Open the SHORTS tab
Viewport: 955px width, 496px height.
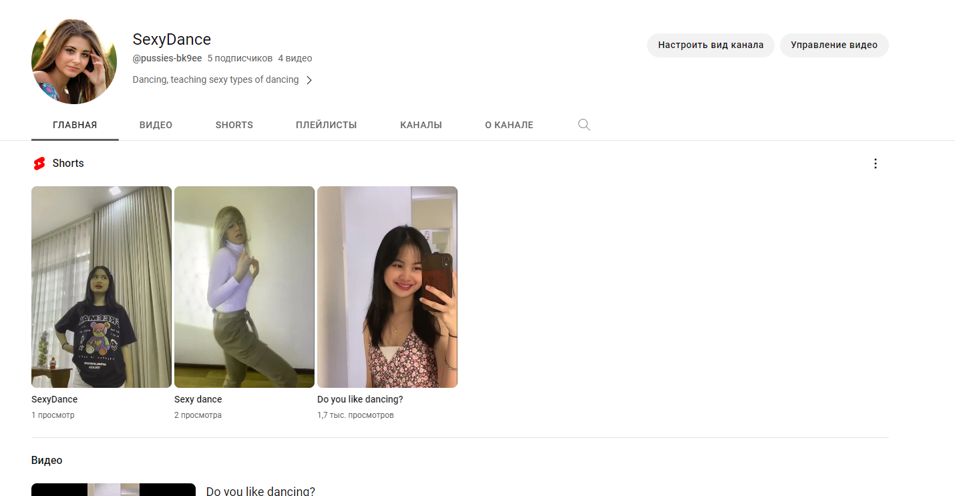(x=234, y=125)
